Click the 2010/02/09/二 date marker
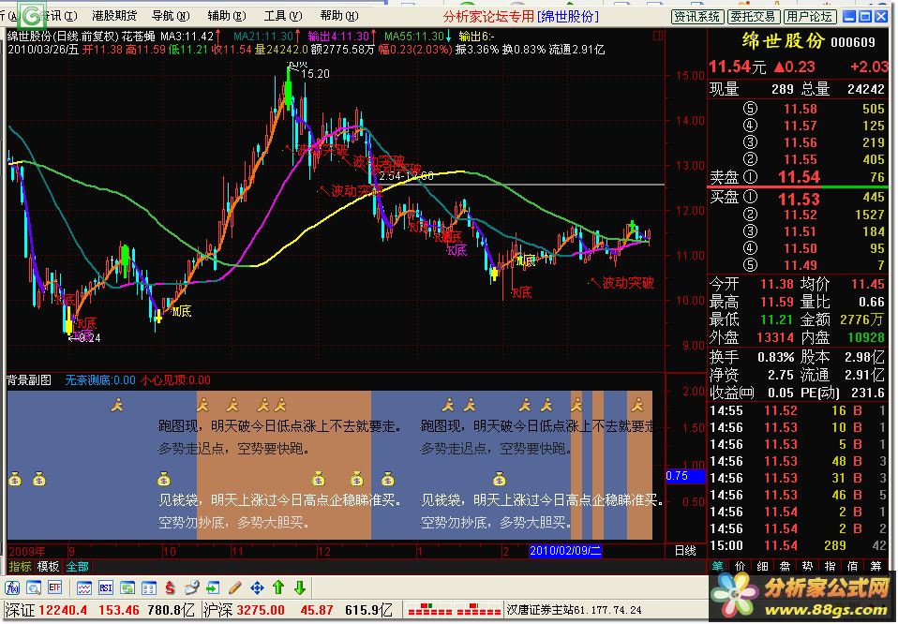The height and width of the screenshot is (624, 898). (x=564, y=551)
